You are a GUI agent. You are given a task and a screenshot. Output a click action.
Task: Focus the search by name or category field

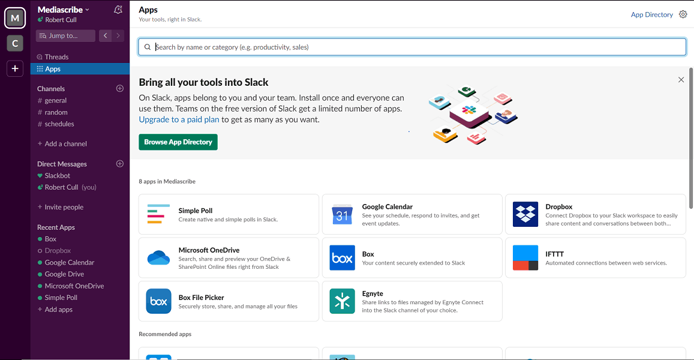[x=412, y=47]
